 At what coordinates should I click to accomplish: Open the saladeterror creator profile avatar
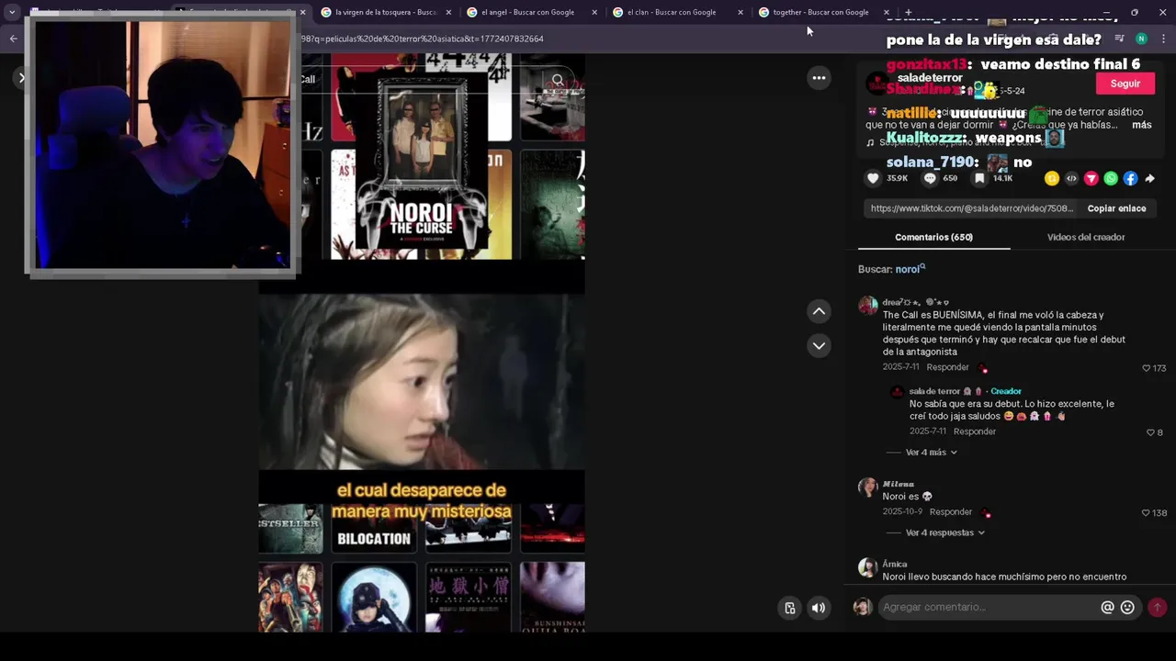click(x=876, y=84)
